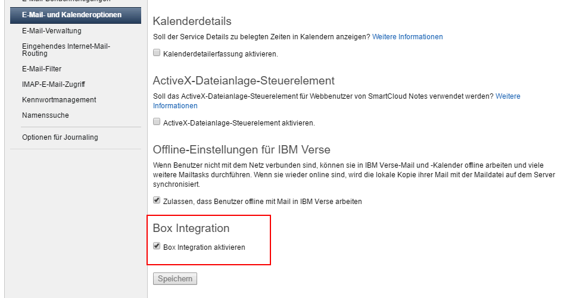Click the Speichern button
Image resolution: width=573 pixels, height=298 pixels.
point(175,278)
